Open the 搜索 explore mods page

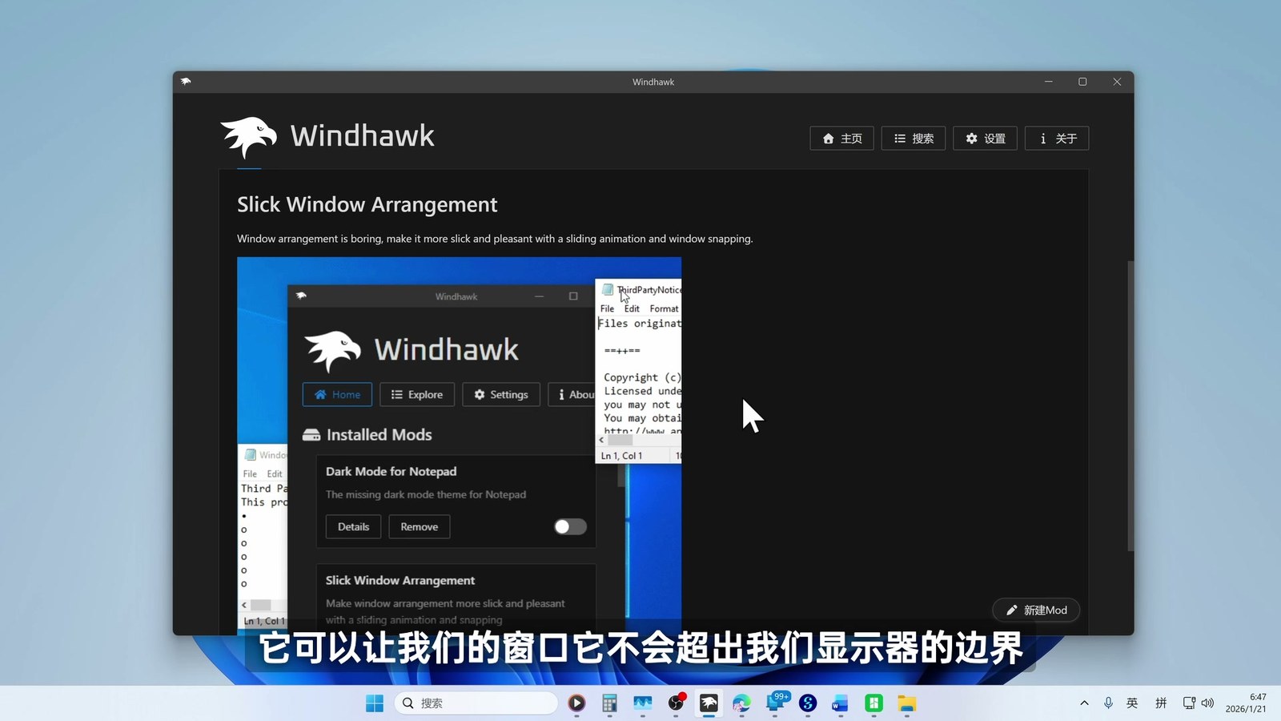[914, 139]
